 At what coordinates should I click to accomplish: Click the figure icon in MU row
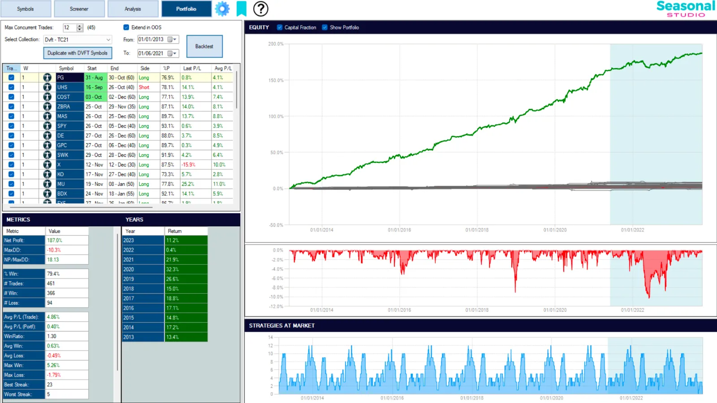[47, 184]
